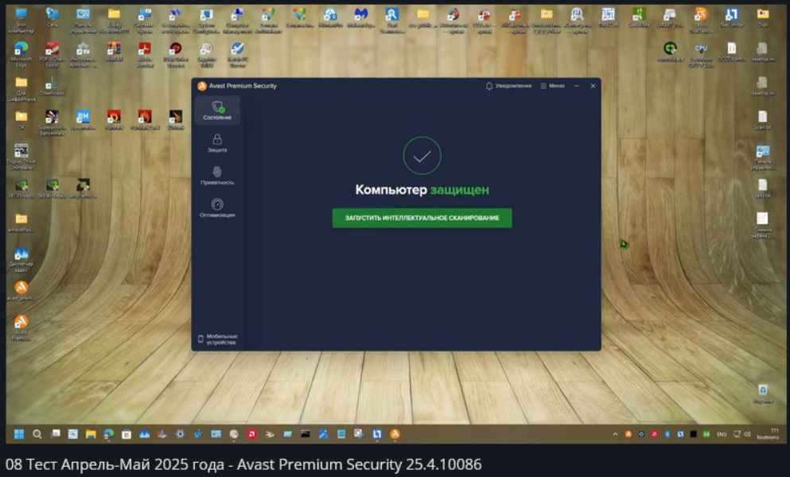Click the green checkmark status circle
This screenshot has height=477, width=790.
point(422,156)
